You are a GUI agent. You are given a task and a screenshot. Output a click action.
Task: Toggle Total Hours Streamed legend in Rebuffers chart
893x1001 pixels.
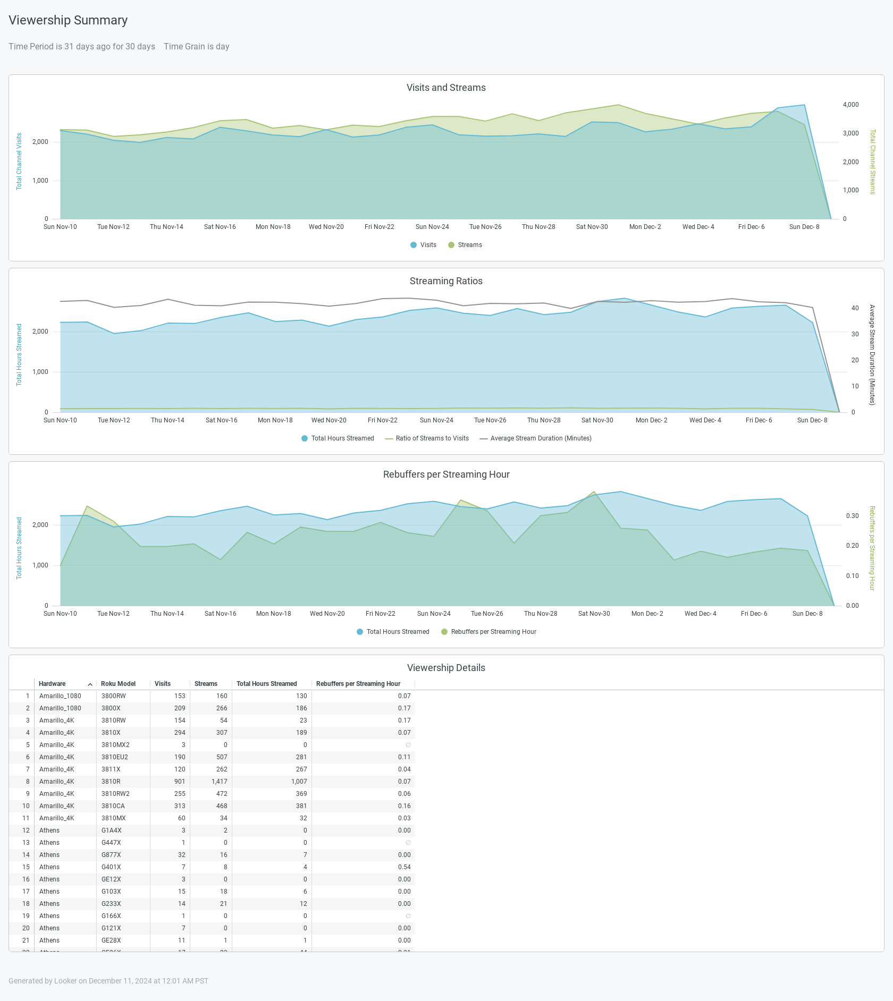point(393,632)
